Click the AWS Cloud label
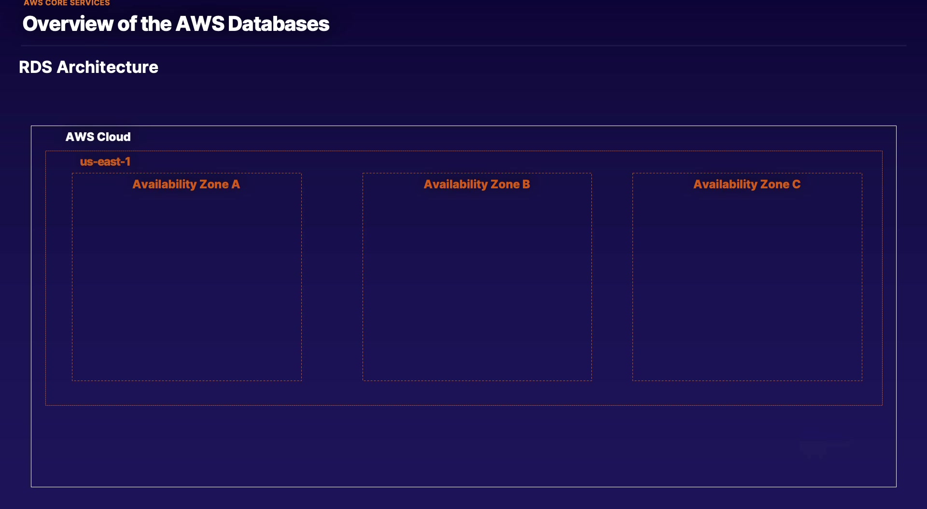Image resolution: width=927 pixels, height=509 pixels. (x=98, y=137)
